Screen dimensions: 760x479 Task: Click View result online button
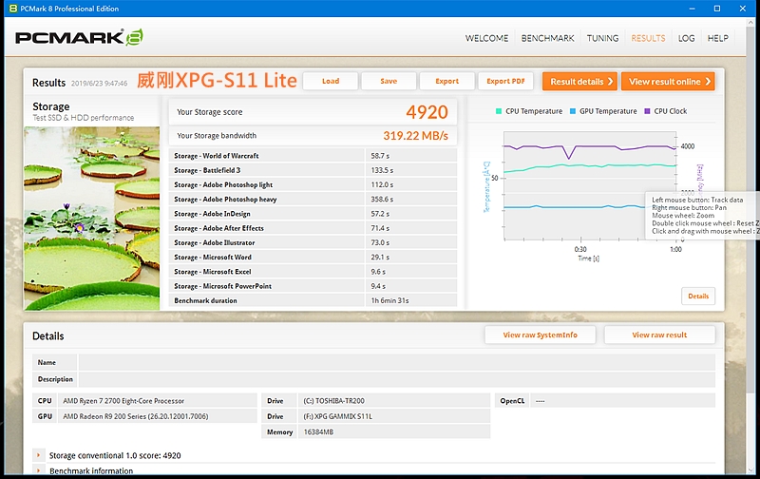(x=668, y=82)
